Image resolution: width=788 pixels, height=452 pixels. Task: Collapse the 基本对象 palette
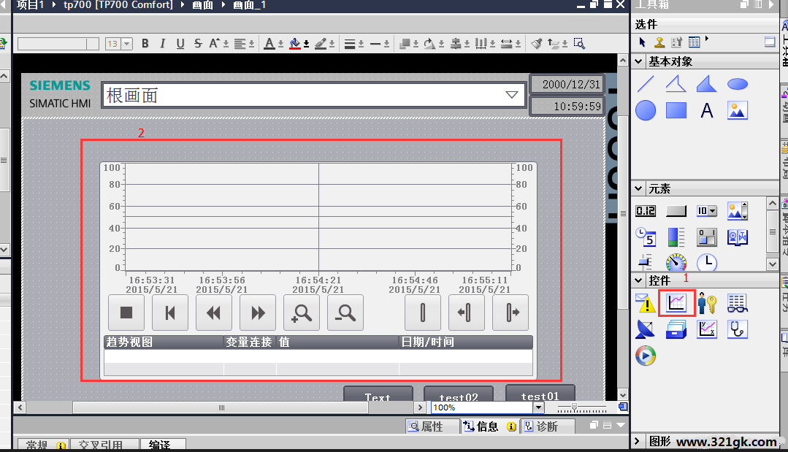tap(638, 61)
